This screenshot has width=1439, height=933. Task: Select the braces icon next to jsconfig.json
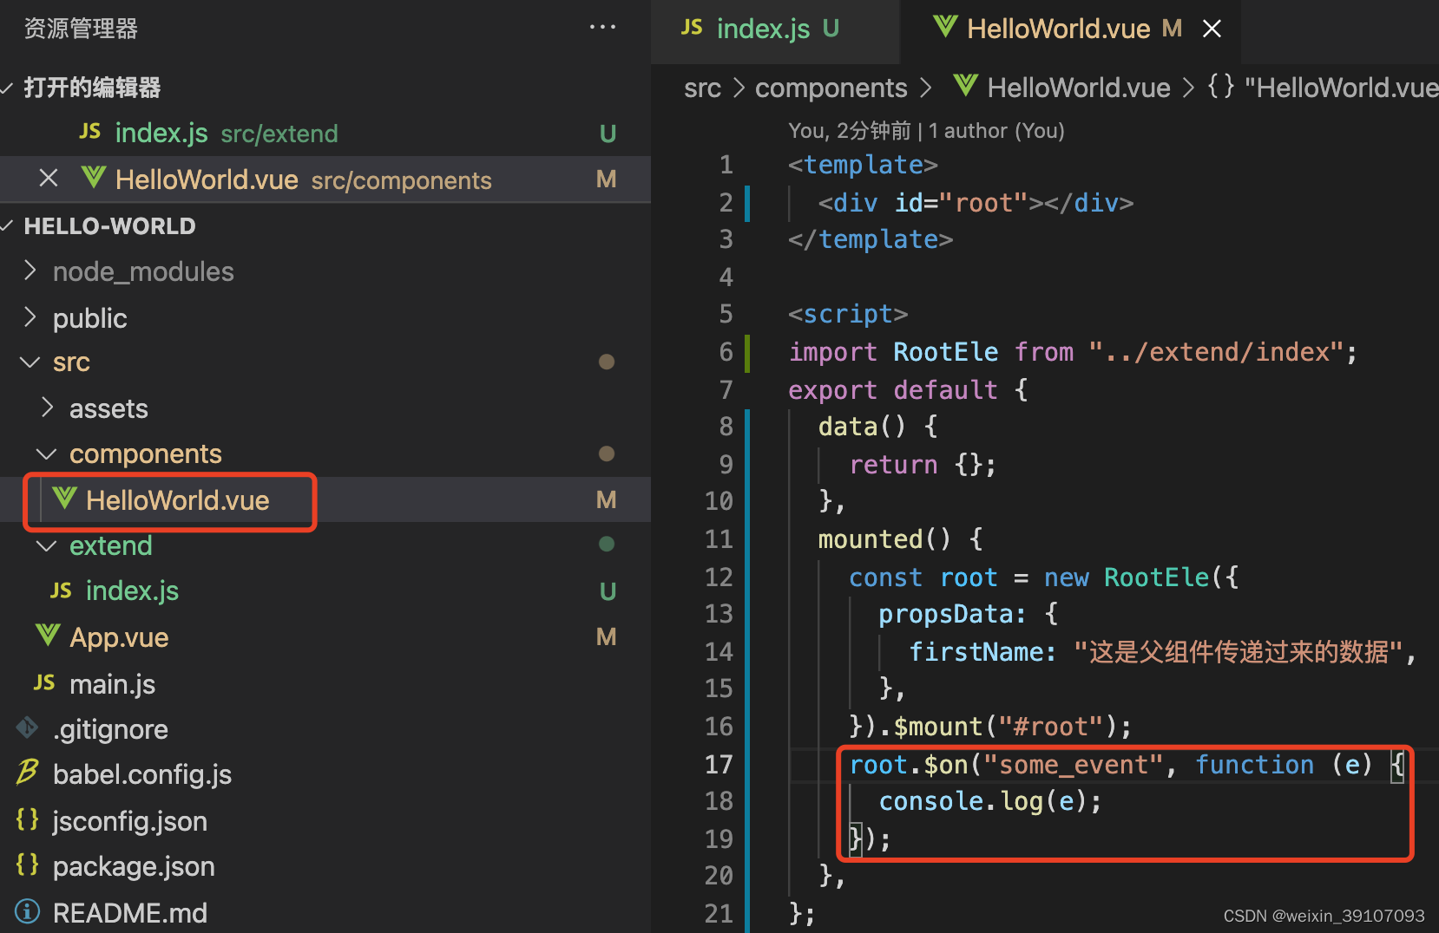pos(27,819)
